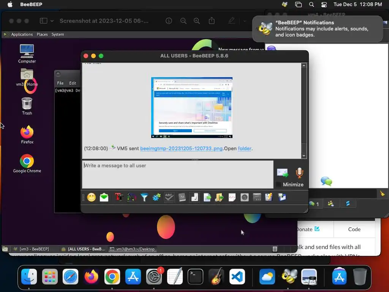Click the OneDrive screenshot thumbnail in chat
The image size is (389, 292).
point(192,108)
